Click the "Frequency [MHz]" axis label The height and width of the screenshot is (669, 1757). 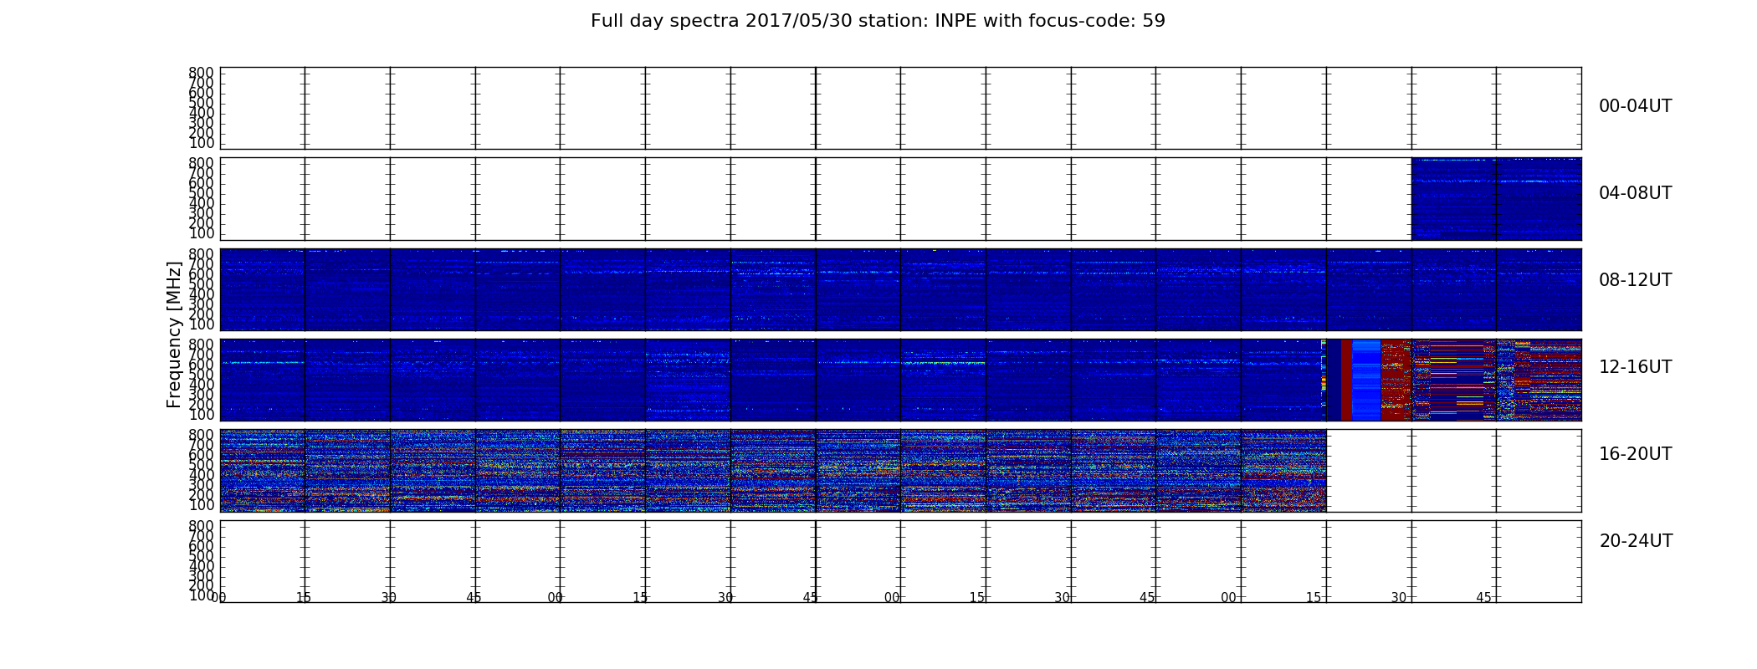174,334
